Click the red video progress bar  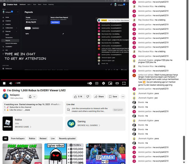(64, 80)
